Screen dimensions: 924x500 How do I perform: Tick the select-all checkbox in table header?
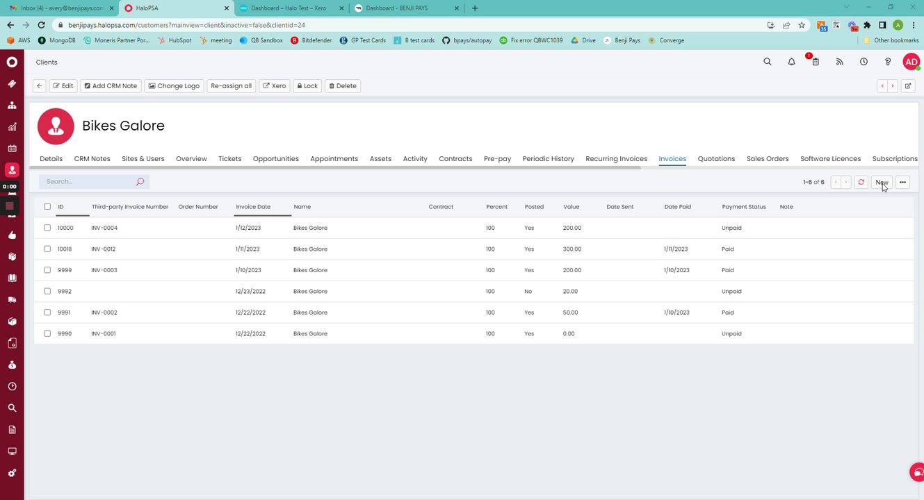(47, 206)
